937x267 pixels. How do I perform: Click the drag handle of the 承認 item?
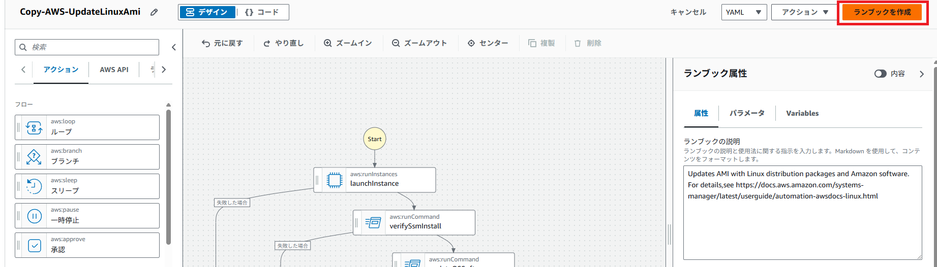coord(19,246)
